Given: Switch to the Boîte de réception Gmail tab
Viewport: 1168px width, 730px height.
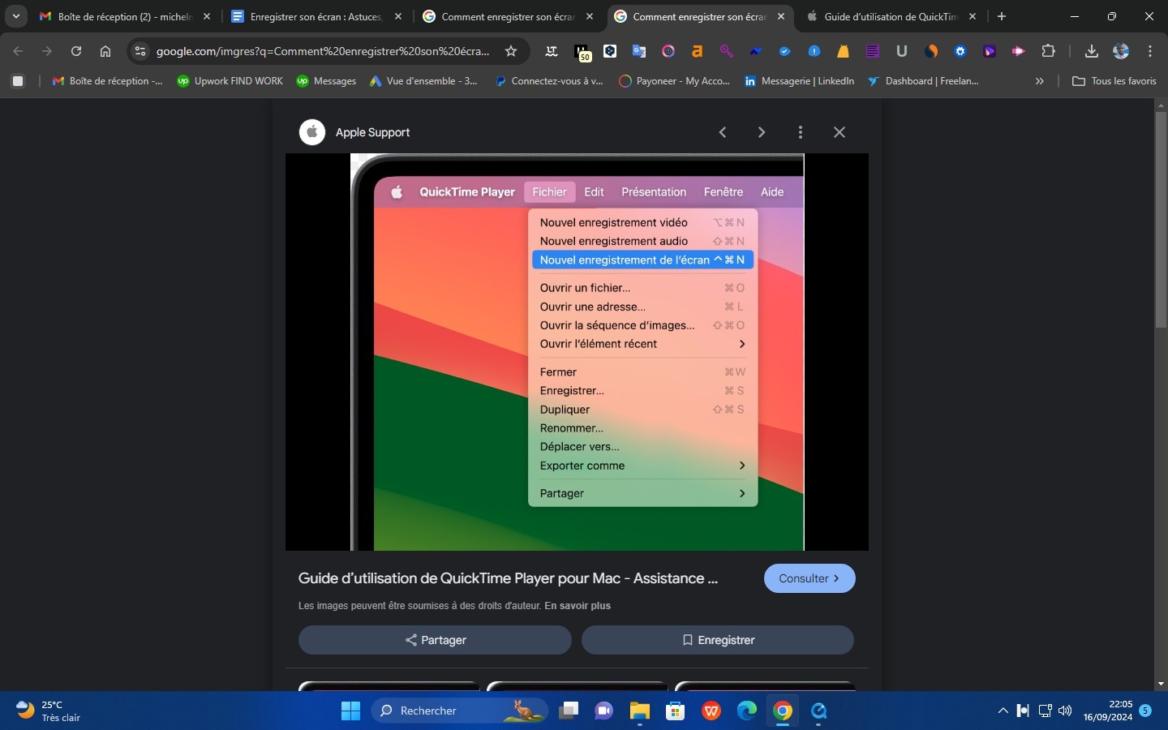Looking at the screenshot, I should tap(125, 16).
